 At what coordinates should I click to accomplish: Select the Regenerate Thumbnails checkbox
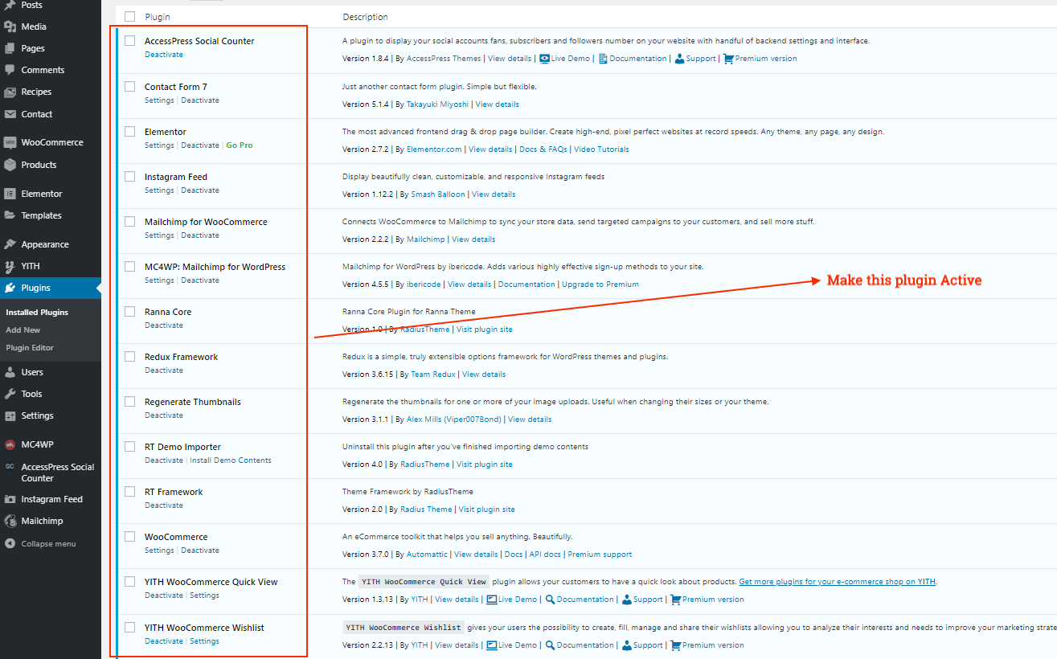click(x=130, y=401)
